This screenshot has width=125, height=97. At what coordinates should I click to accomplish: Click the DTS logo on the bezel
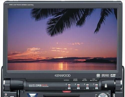coord(113,75)
